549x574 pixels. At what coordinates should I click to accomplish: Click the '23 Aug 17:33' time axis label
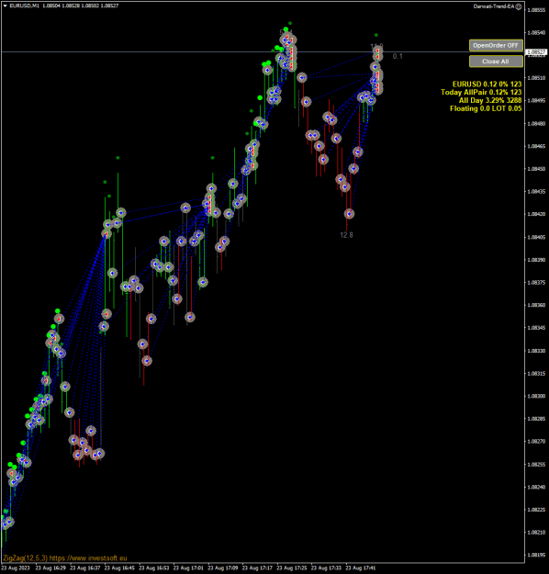tap(326, 568)
